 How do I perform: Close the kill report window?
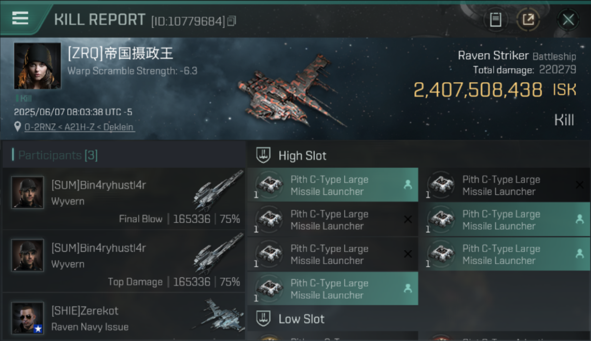tap(568, 20)
